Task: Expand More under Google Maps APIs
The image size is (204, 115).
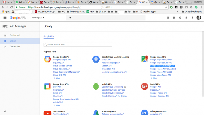Action: [154, 78]
